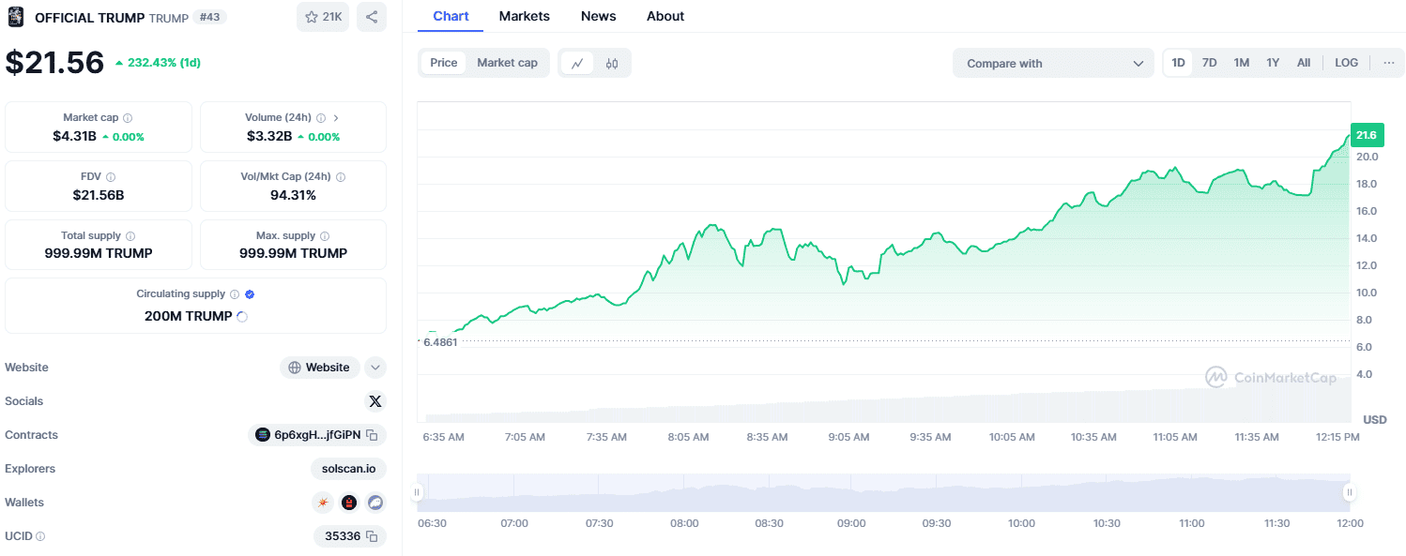Open the X social profile icon

(375, 401)
